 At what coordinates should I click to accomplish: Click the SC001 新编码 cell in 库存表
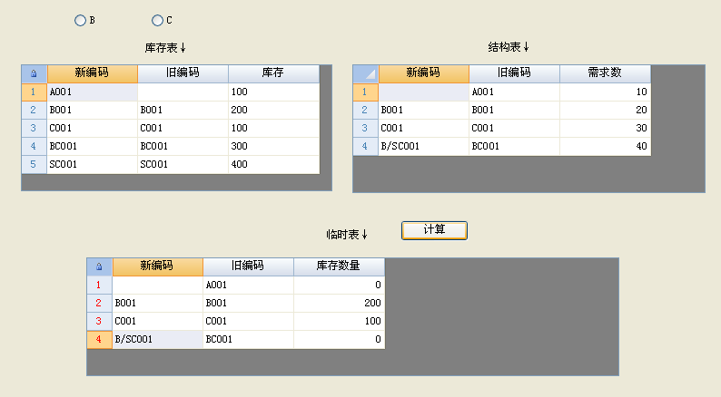[92, 164]
